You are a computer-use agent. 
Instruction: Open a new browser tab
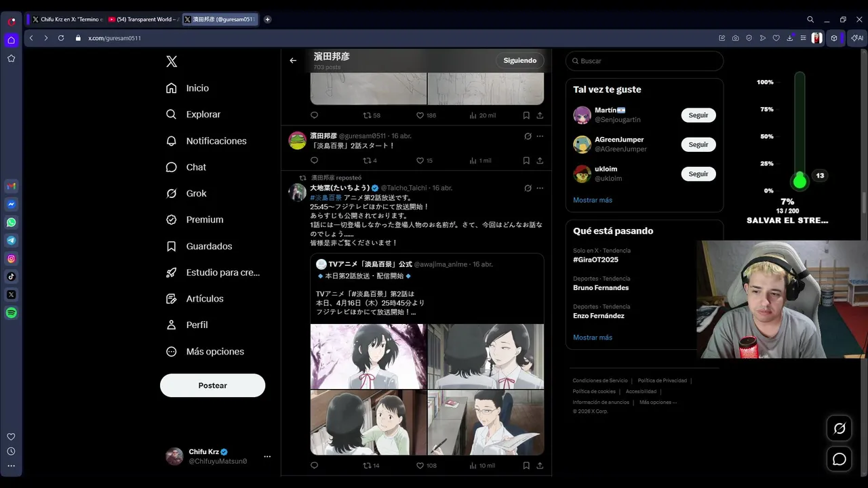[267, 20]
